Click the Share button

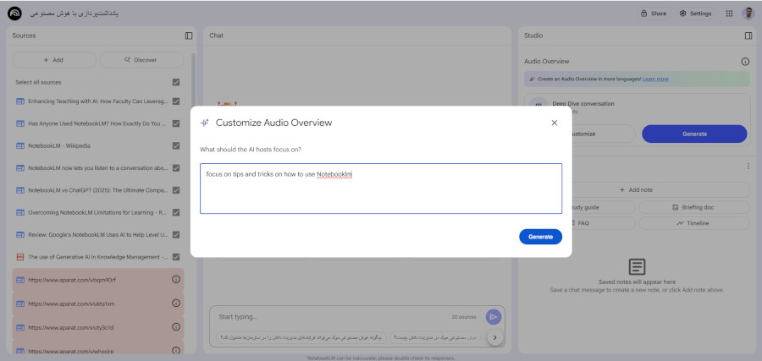coord(654,14)
